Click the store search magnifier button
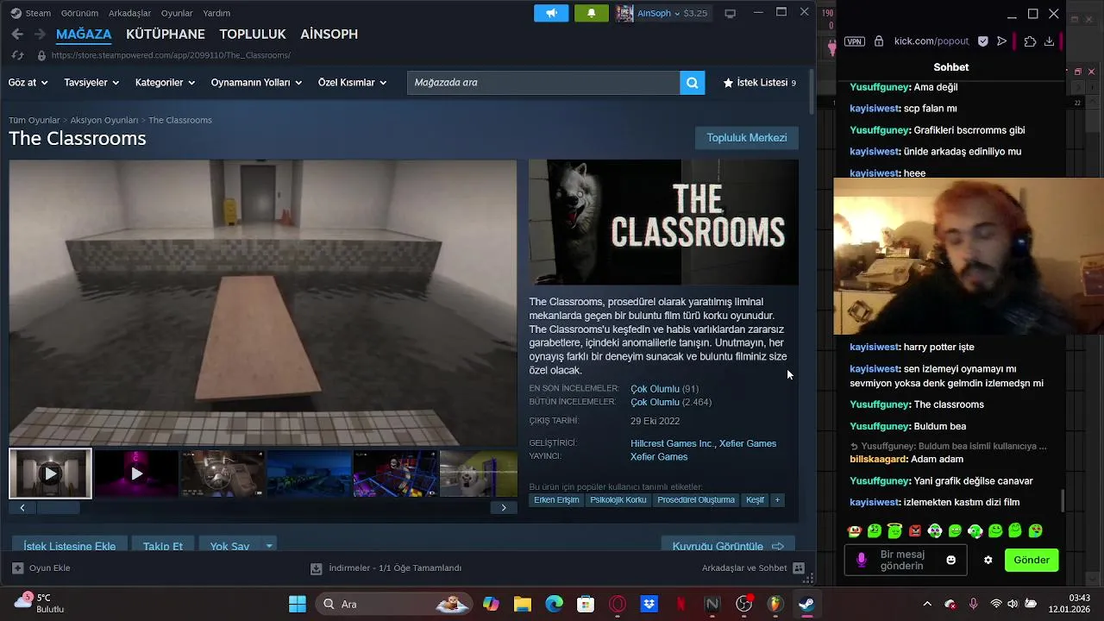 click(693, 83)
